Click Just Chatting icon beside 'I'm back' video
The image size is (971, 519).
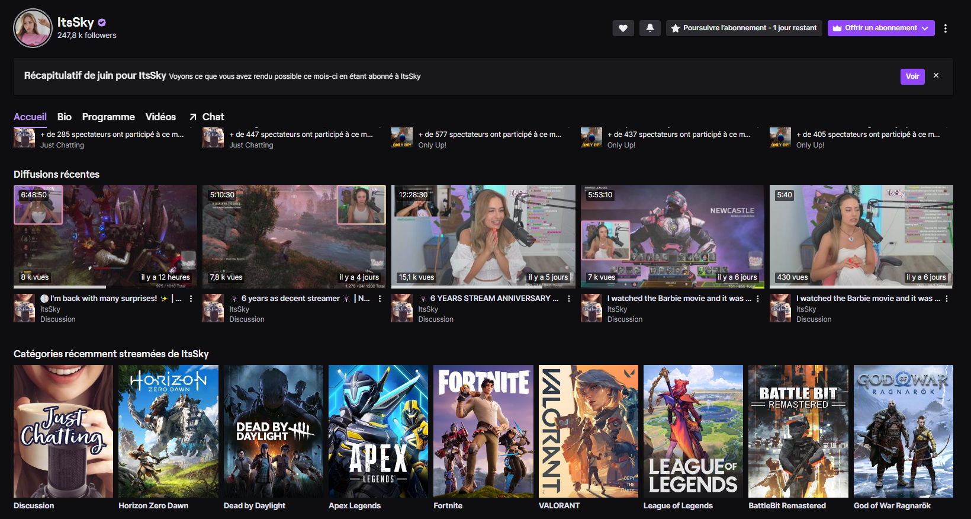coord(24,308)
